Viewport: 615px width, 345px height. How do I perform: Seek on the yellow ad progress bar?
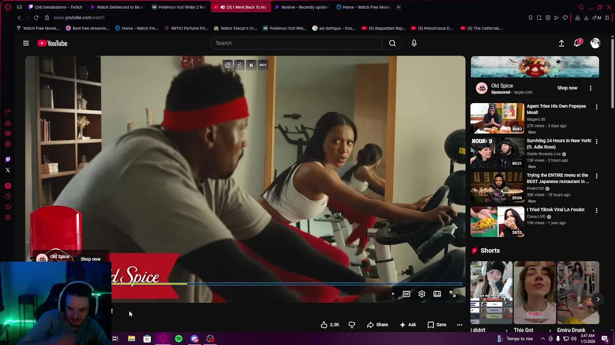287,284
